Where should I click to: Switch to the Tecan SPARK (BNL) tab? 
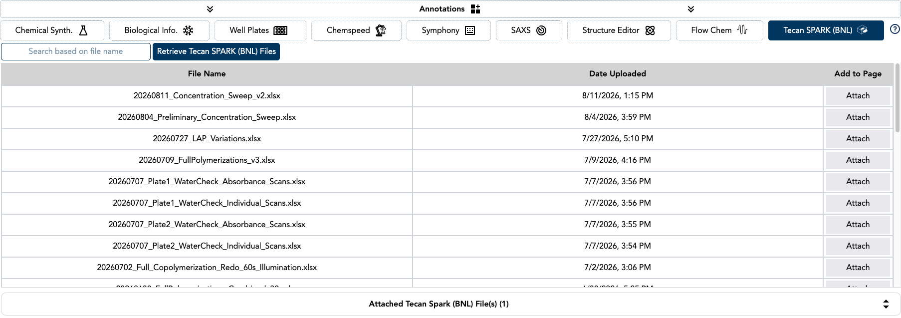click(x=826, y=30)
